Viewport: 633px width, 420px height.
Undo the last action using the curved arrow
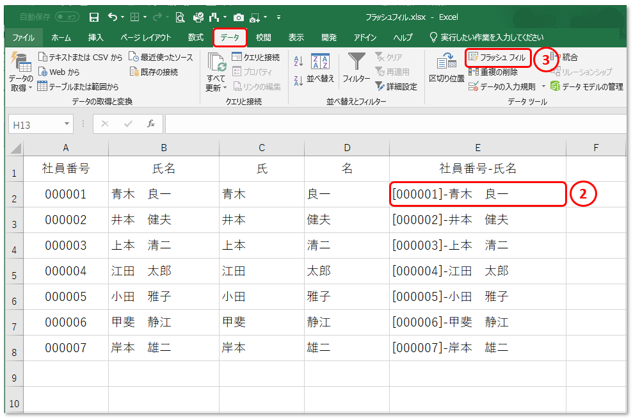113,17
